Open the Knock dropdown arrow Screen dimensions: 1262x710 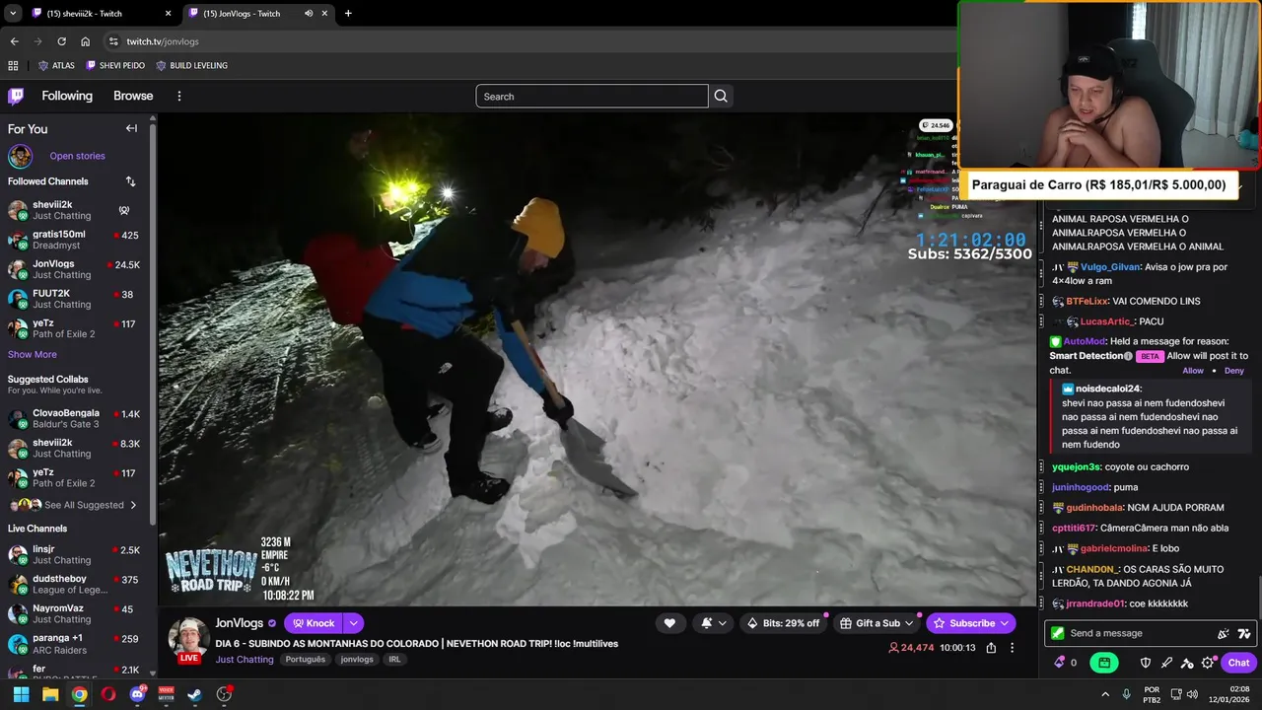pyautogui.click(x=353, y=623)
